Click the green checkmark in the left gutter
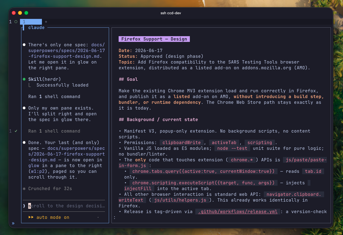This screenshot has width=343, height=235. click(x=16, y=131)
